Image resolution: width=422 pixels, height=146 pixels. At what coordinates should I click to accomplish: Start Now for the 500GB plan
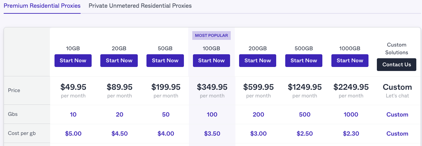[x=304, y=61]
